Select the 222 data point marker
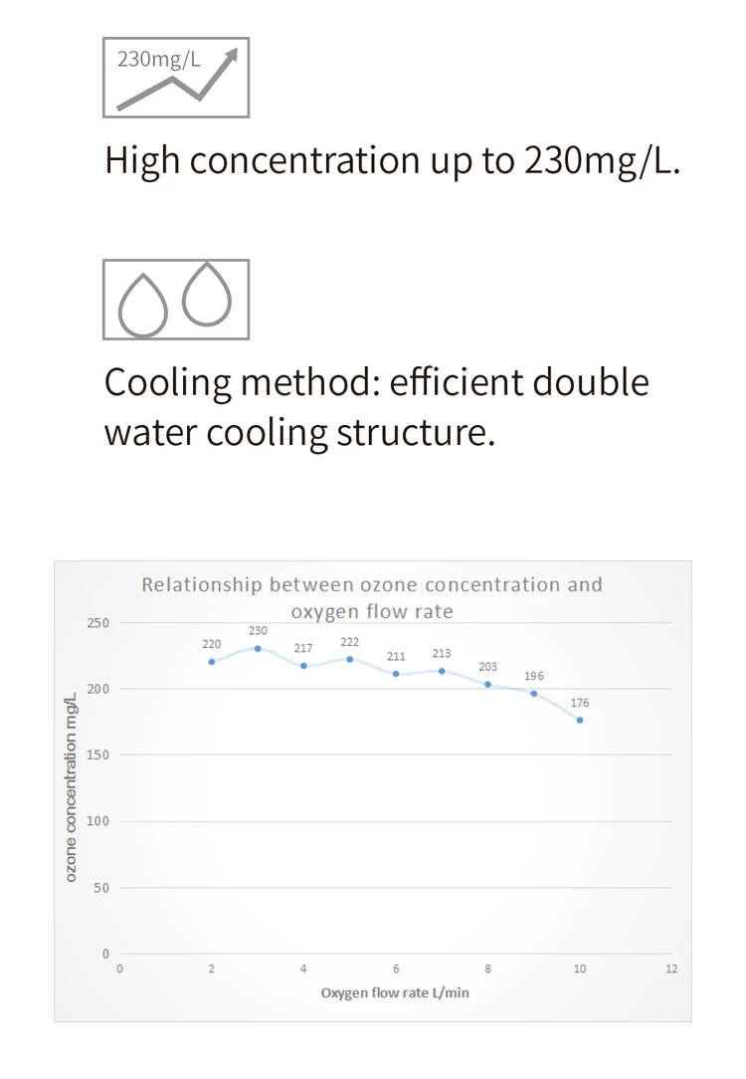Viewport: 746px width, 1079px height. [350, 659]
